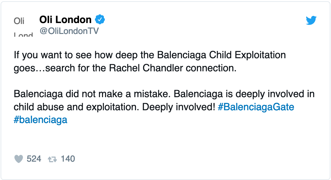Screen dimensions: 331x180
Task: Visit the @OliLondonTV handle link
Action: [x=69, y=31]
